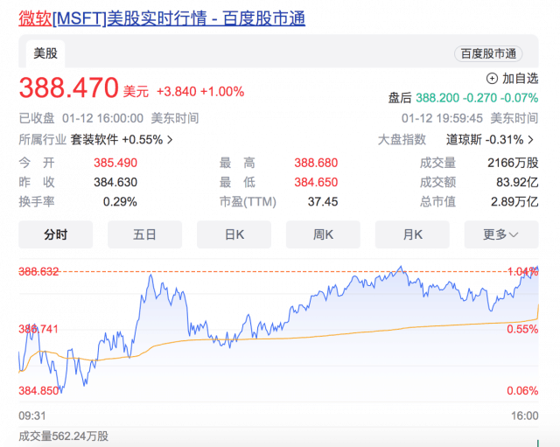
Task: Click the 总市值 value 2.89万亿
Action: pyautogui.click(x=514, y=202)
